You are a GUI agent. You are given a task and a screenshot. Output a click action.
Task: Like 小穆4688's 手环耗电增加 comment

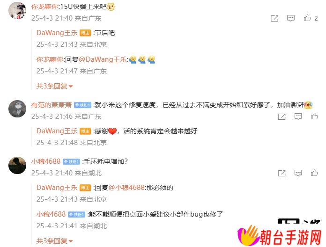pos(314,173)
